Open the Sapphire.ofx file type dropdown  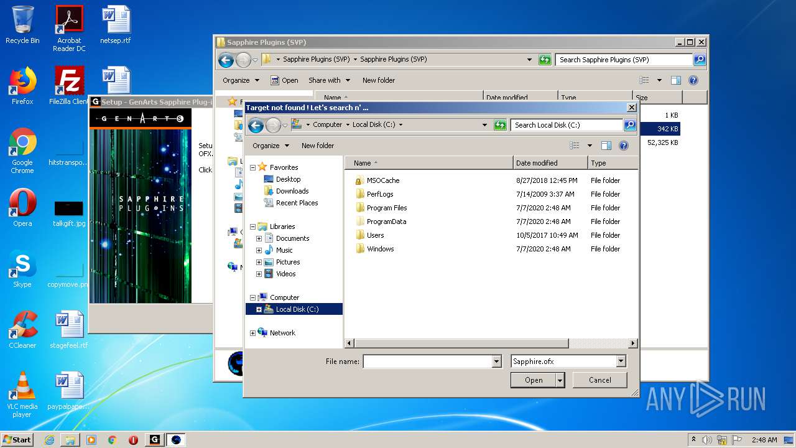click(621, 362)
